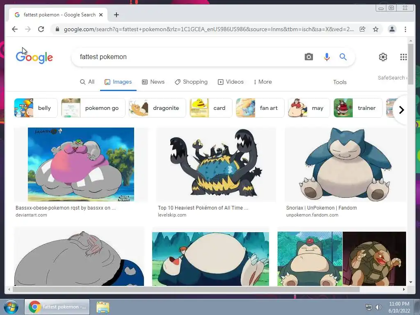Screen dimensions: 420x315
Task: Switch to Videos tab
Action: pos(231,82)
